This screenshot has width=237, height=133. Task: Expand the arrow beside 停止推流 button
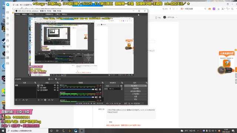tap(146, 86)
